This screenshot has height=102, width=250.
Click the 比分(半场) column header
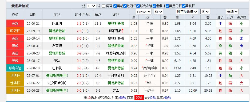(83, 14)
